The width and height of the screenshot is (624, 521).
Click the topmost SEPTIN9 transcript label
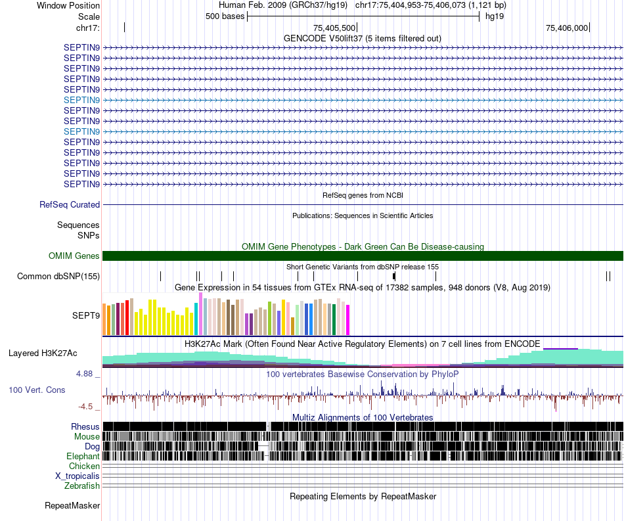[x=81, y=47]
